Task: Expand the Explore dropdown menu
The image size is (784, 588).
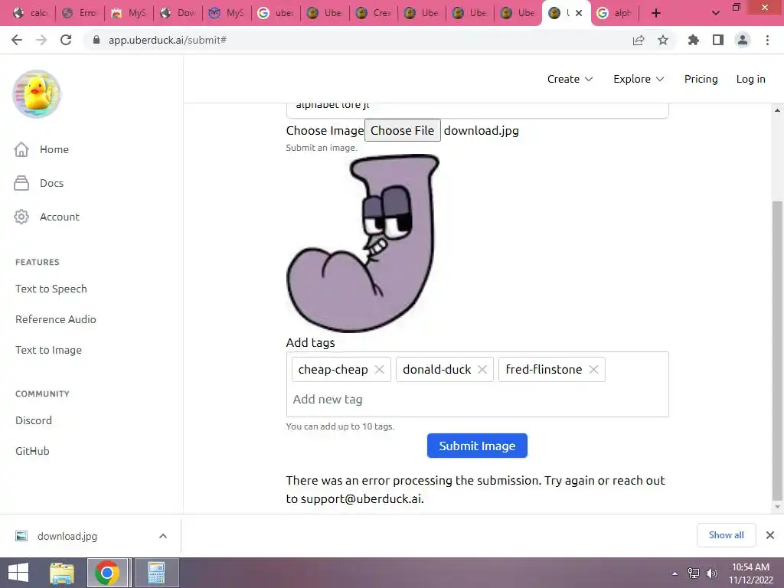Action: [x=639, y=79]
